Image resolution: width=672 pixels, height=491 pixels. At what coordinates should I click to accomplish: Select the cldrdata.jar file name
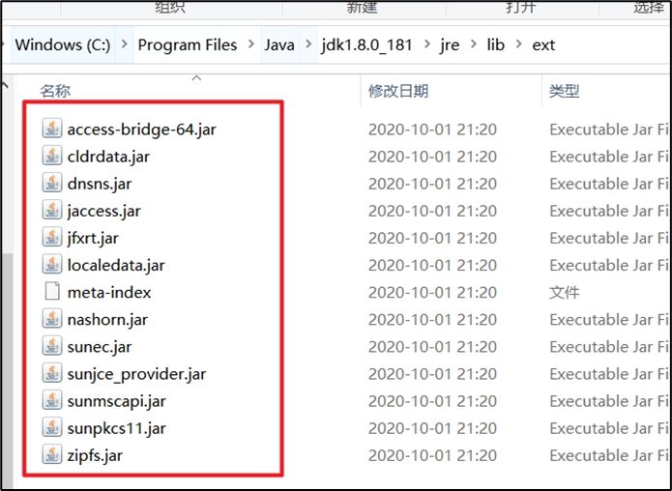point(108,157)
